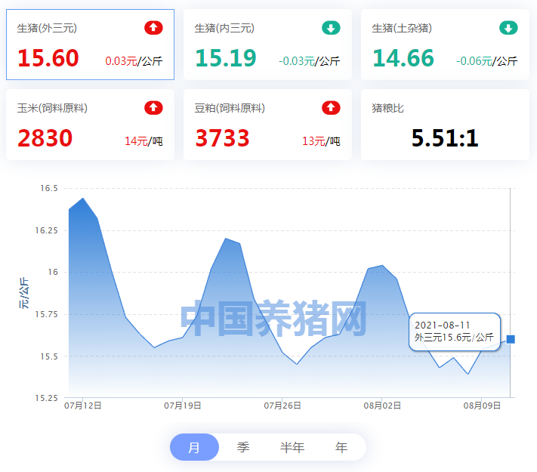Click the 14元/吨 change text
The image size is (537, 472).
point(144,141)
